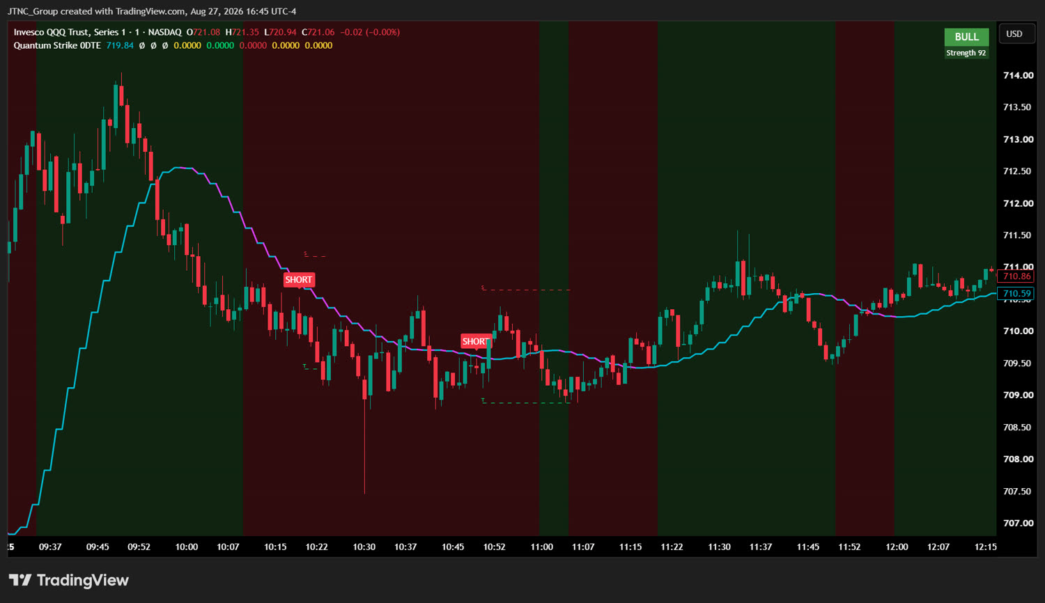Click the SHORT signal marker near 10:52
Image resolution: width=1045 pixels, height=603 pixels.
point(476,341)
